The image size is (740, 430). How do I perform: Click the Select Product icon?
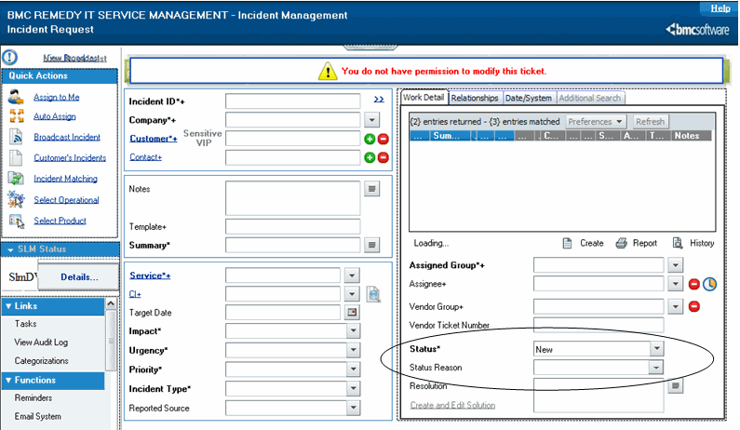click(x=17, y=221)
